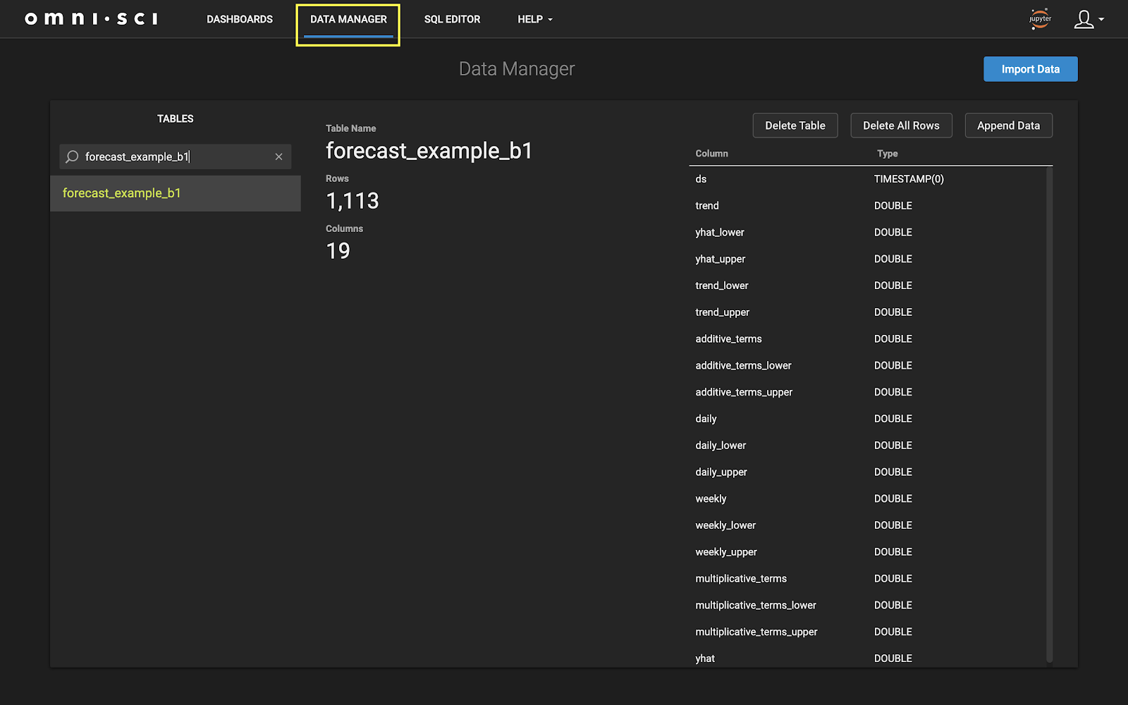
Task: Click the 'trend' column name
Action: coord(707,206)
